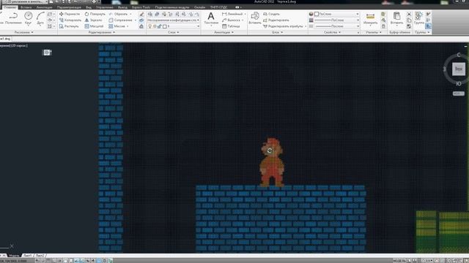Open the Вывод ribbon tab

[x=122, y=7]
